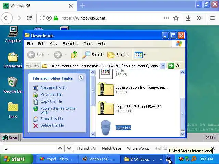Open 2 Windows grouped taskbar item
The image size is (219, 164).
(142, 159)
